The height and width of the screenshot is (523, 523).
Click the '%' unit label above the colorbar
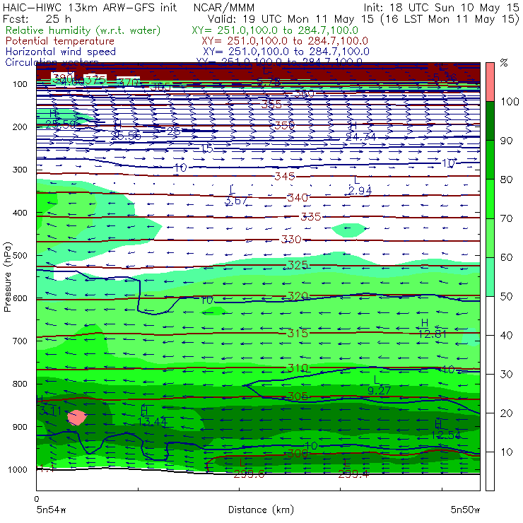504,63
